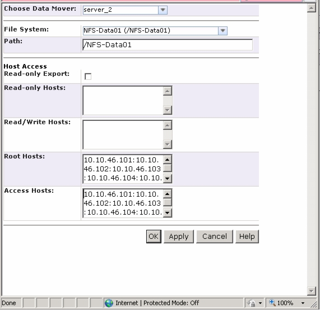Click the Root Hosts scrollbar thumb

[x=168, y=168]
